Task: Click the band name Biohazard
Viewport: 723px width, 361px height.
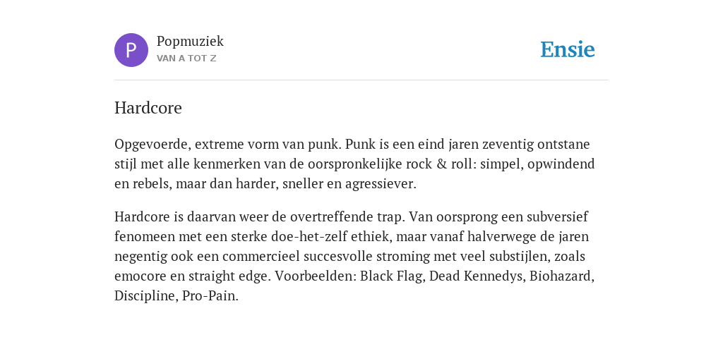Action: pyautogui.click(x=561, y=276)
